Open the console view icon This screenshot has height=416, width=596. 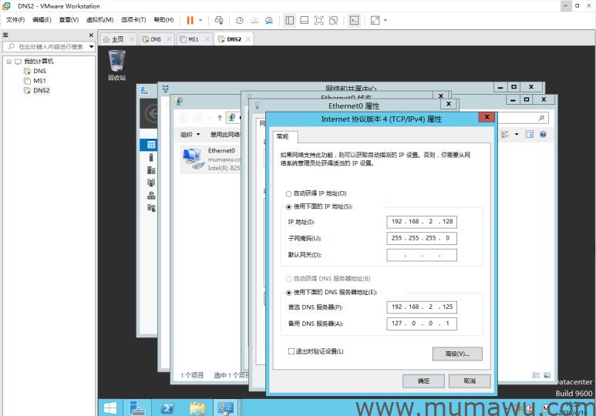pyautogui.click(x=354, y=20)
